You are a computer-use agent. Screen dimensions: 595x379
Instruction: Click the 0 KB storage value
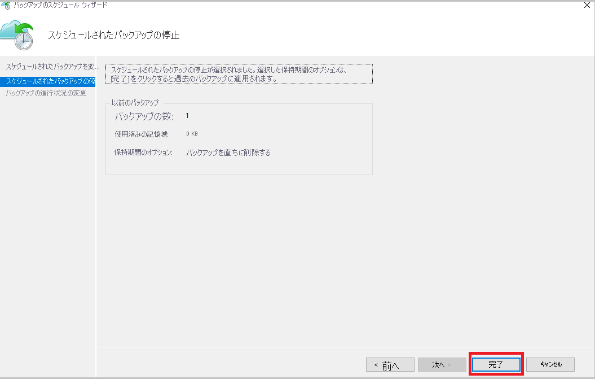(x=192, y=134)
